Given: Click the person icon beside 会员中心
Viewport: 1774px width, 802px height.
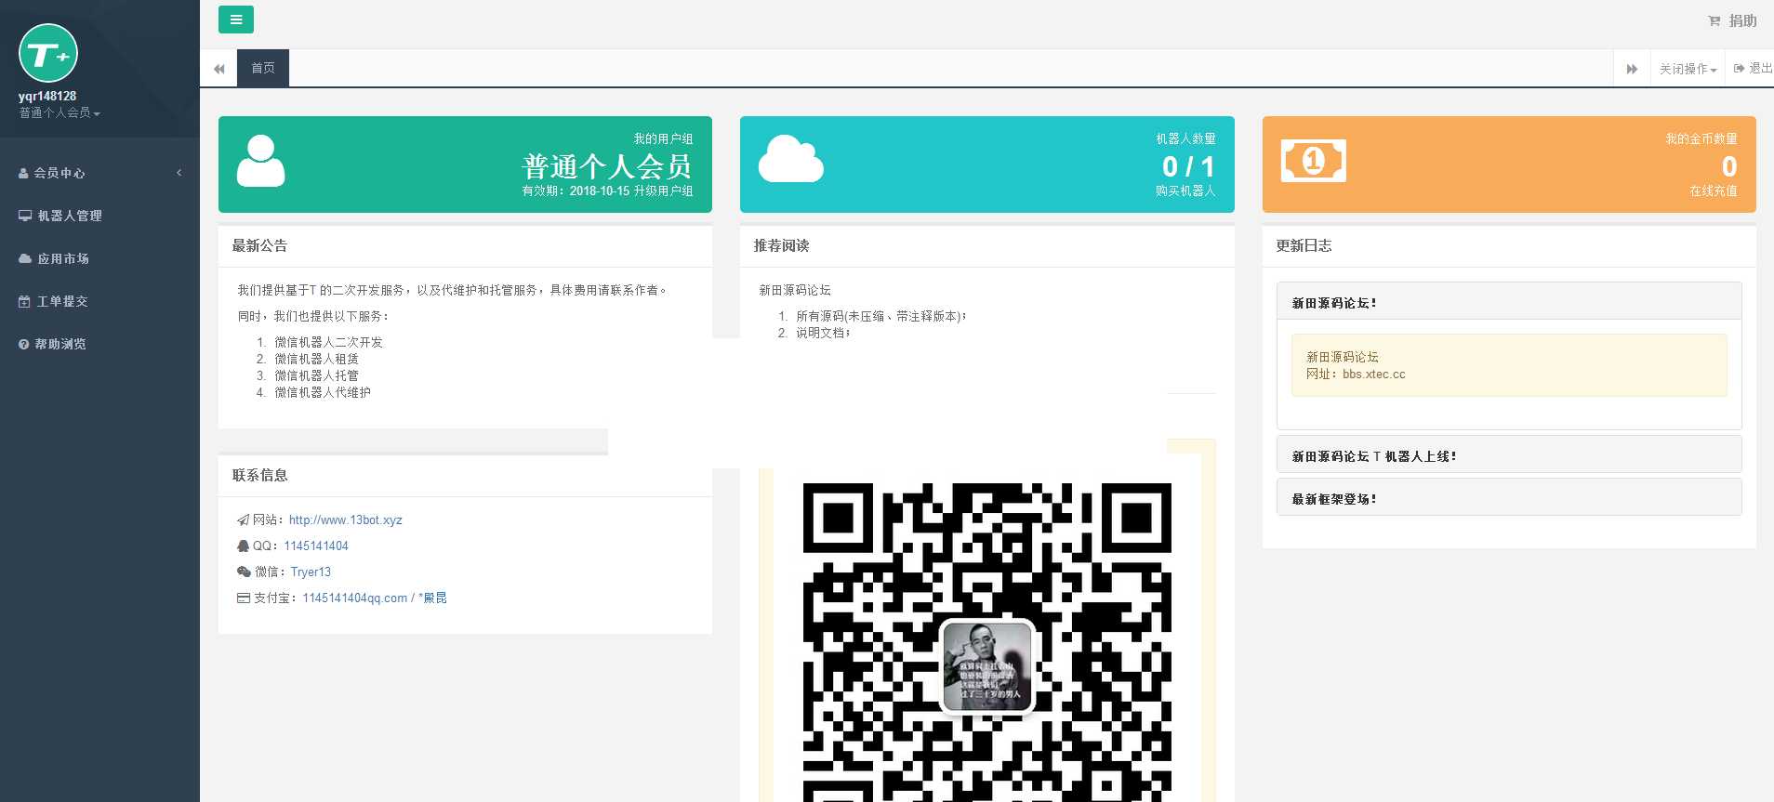Looking at the screenshot, I should point(23,174).
